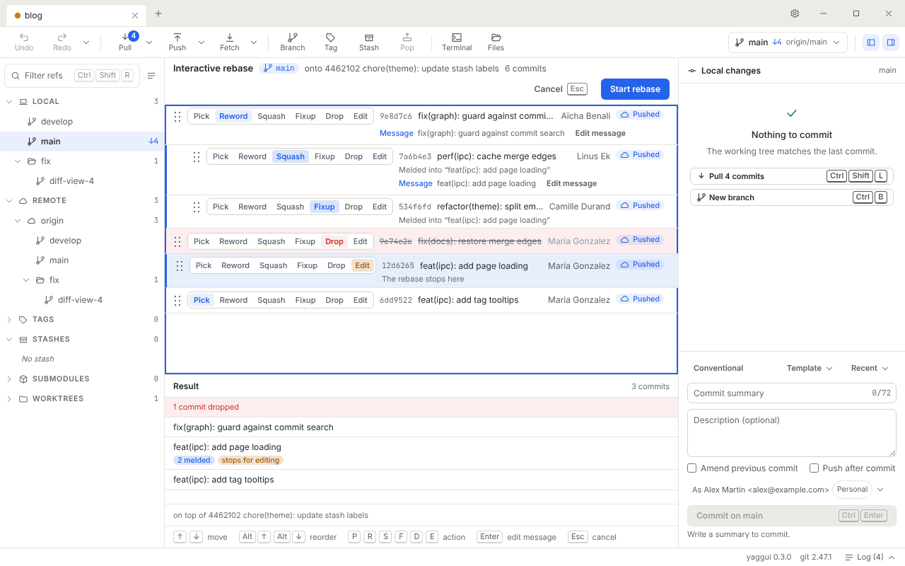
Task: Toggle the left sidebar panel icon
Action: point(871,42)
